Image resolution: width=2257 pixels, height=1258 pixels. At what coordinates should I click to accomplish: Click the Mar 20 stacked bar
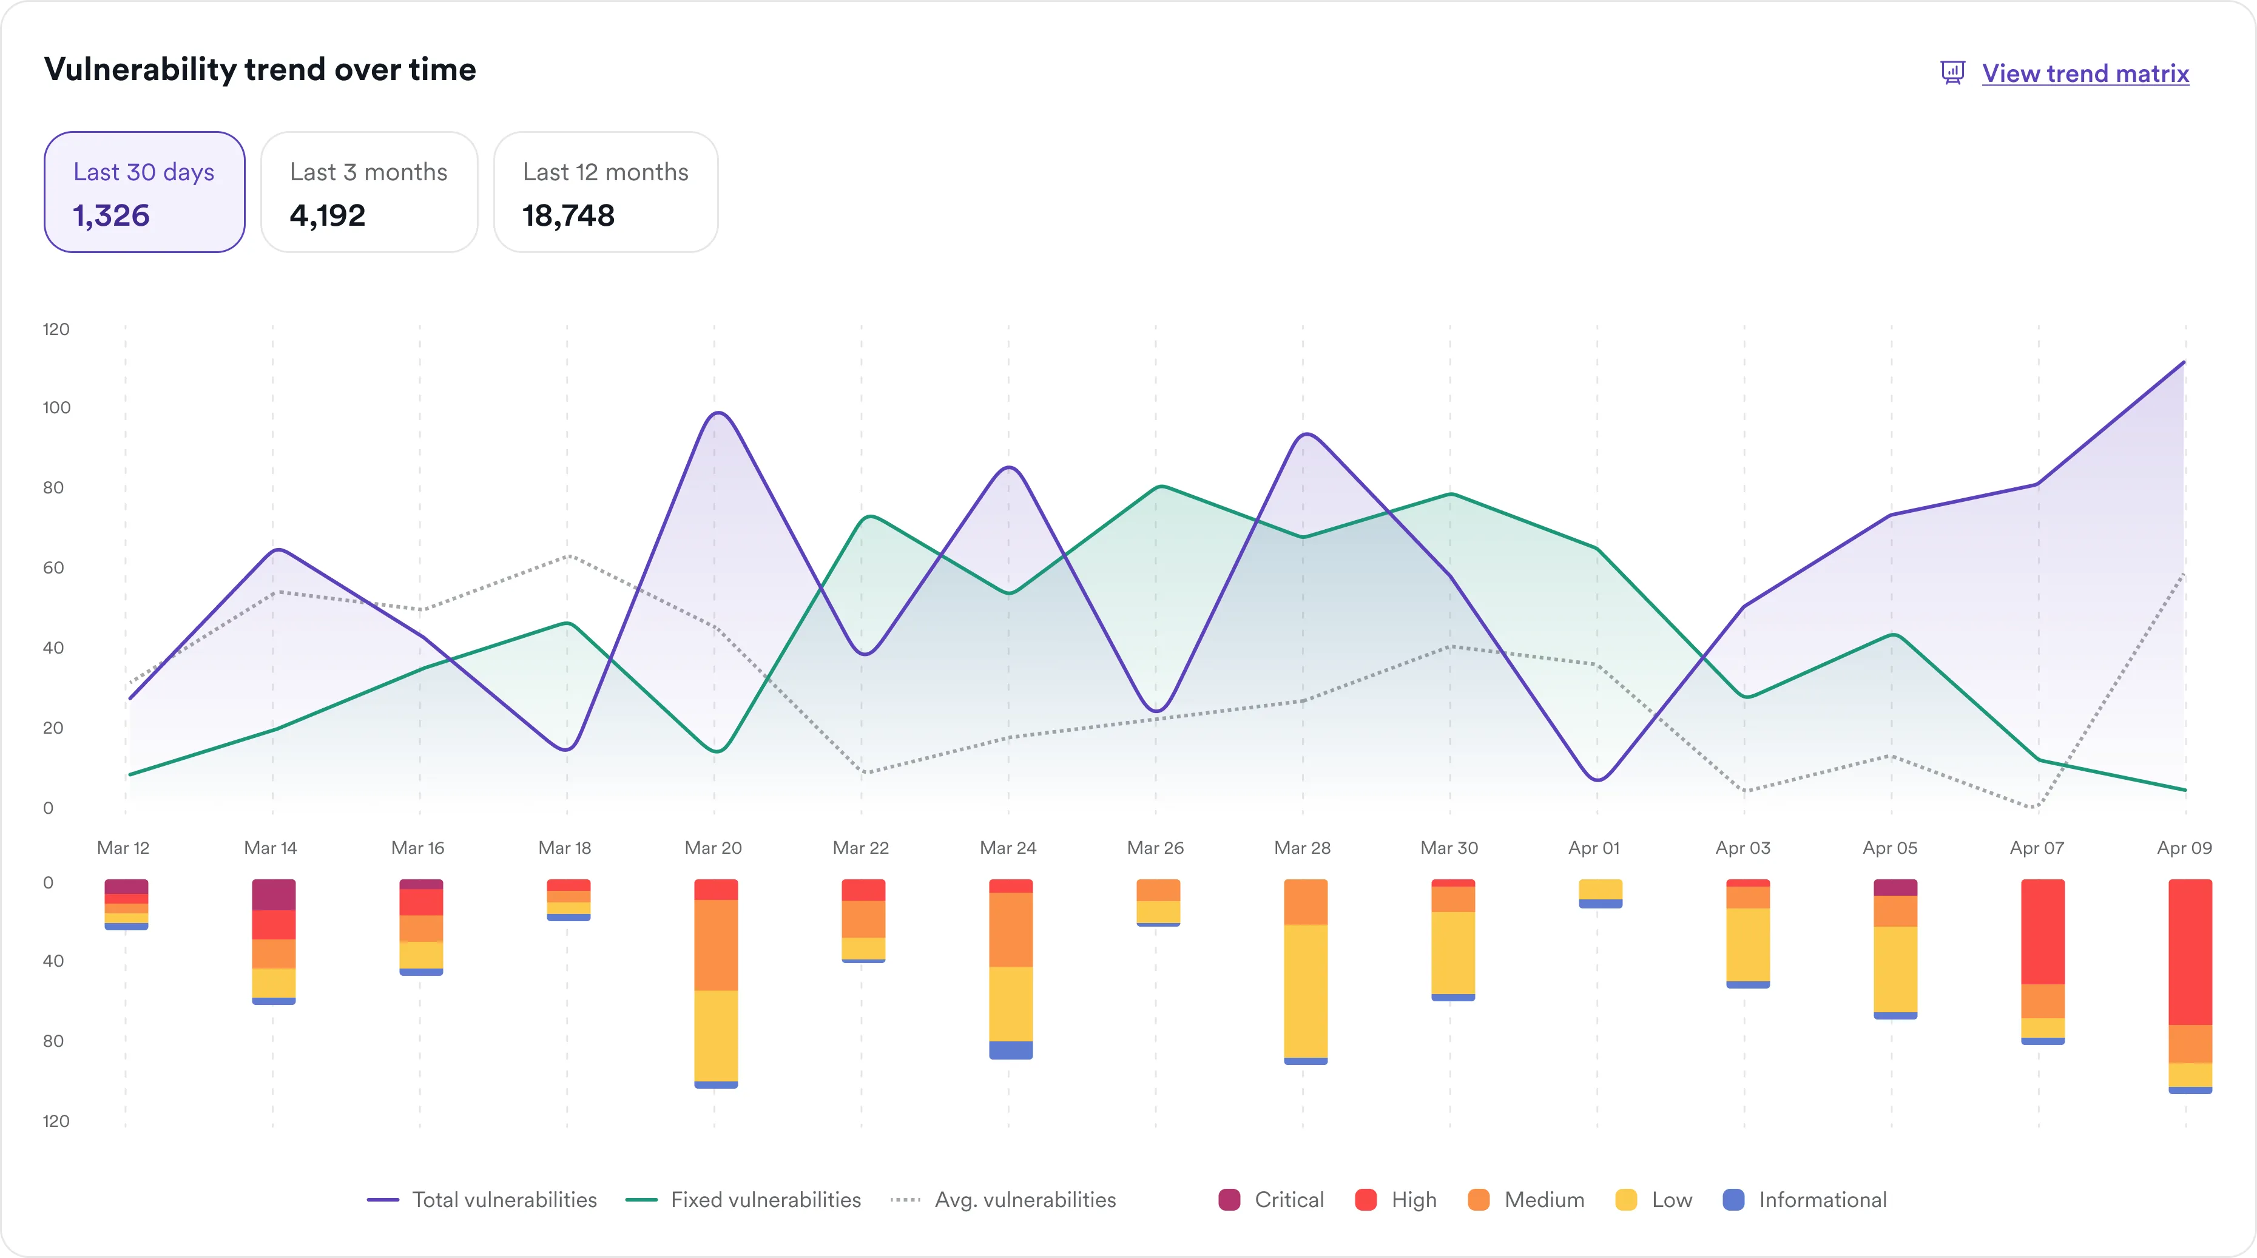[x=716, y=984]
